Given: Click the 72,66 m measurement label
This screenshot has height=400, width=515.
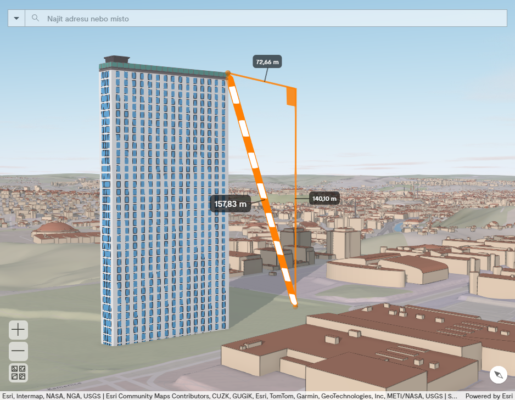Looking at the screenshot, I should coord(268,62).
